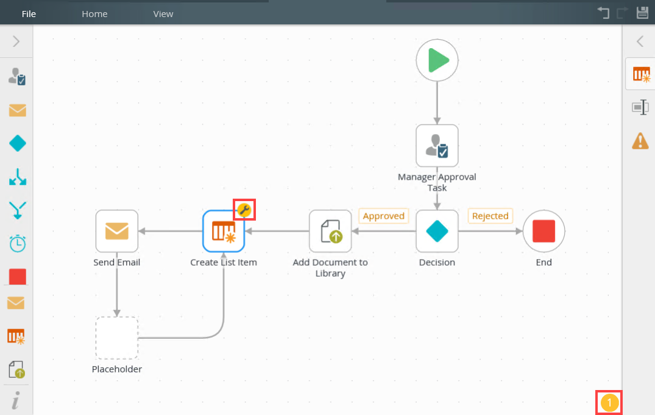Click the "Manager Approval Task" label
Screen dimensions: 655x415
pyautogui.click(x=437, y=182)
